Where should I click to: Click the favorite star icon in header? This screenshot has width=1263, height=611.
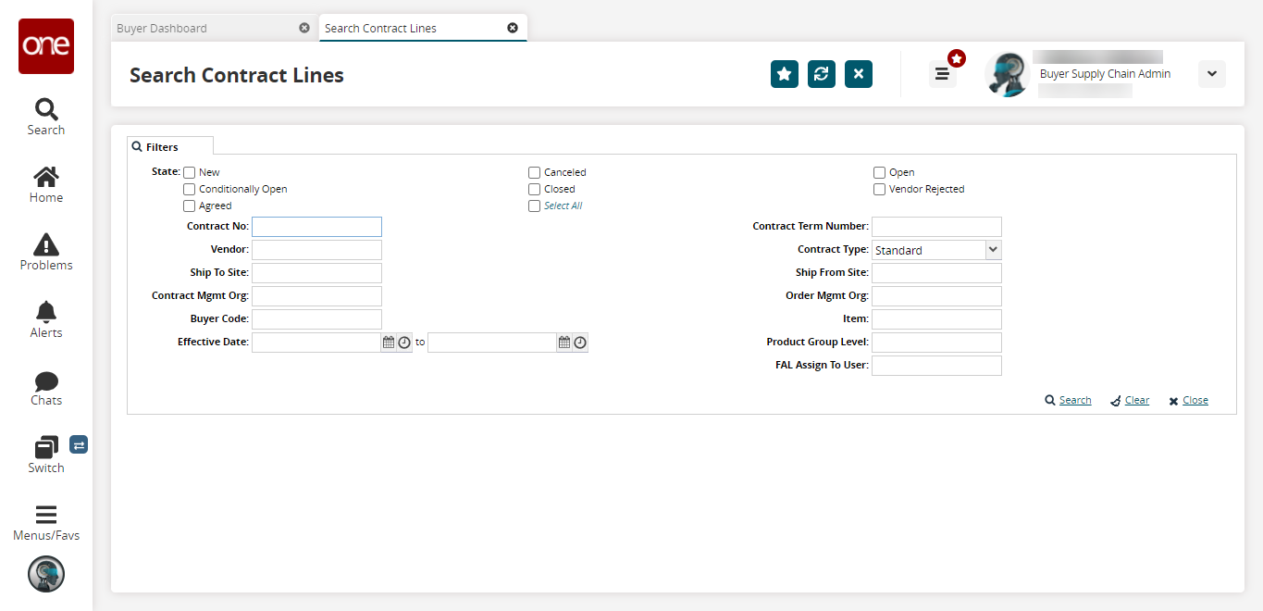pyautogui.click(x=784, y=74)
